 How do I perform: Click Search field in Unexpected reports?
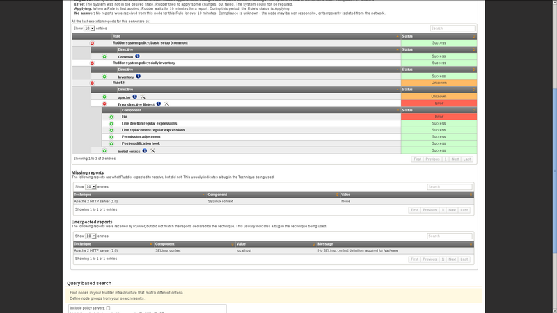coord(450,236)
